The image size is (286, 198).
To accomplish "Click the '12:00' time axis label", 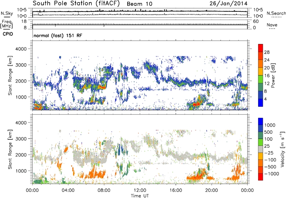I will point(140,190).
